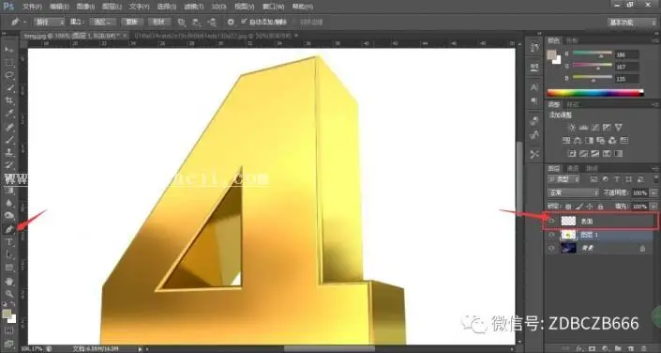Toggle visibility of the background layer
Viewport: 661px width, 353px height.
pyautogui.click(x=552, y=248)
